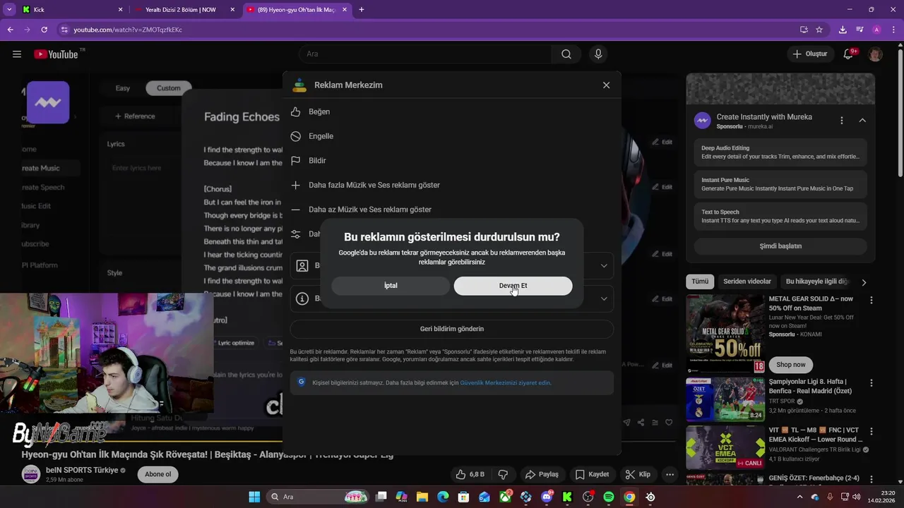Like the video (6,8 B)
Image resolution: width=904 pixels, height=508 pixels.
[x=470, y=474]
